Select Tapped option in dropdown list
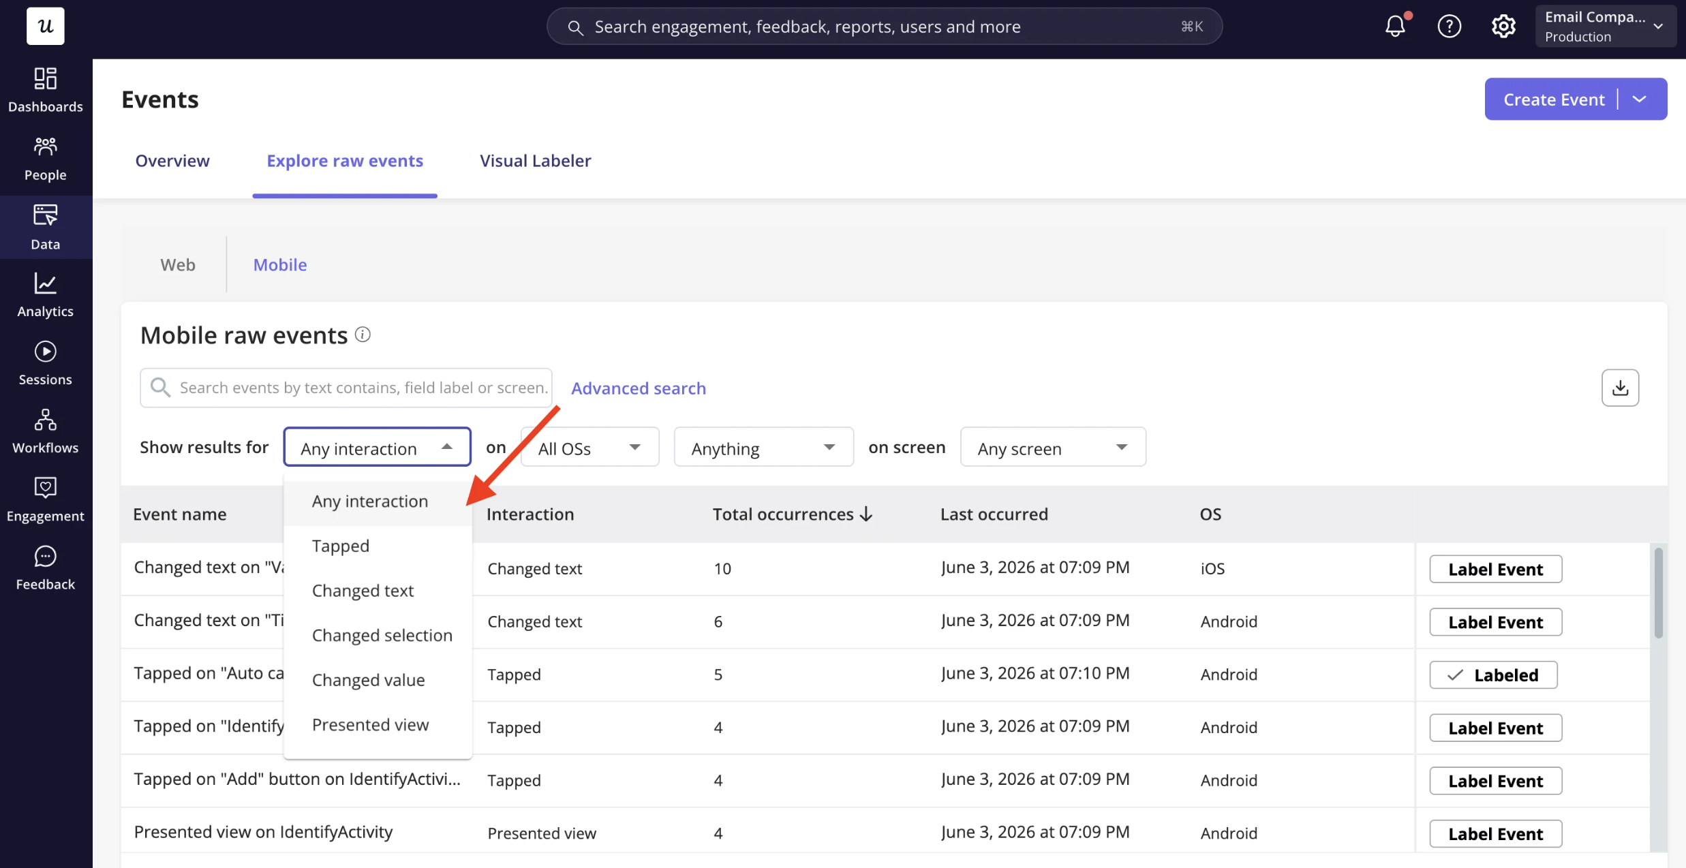The image size is (1686, 868). click(x=378, y=546)
